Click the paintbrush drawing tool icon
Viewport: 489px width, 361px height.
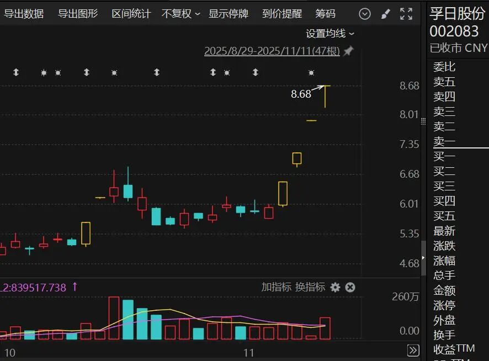(x=386, y=14)
